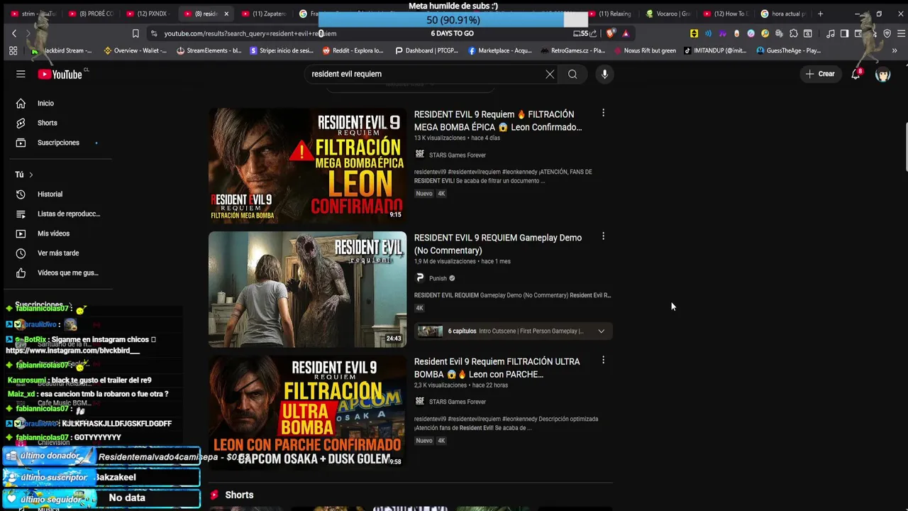Open STARS Games Forever channel on third result
Image resolution: width=908 pixels, height=511 pixels.
pos(457,402)
